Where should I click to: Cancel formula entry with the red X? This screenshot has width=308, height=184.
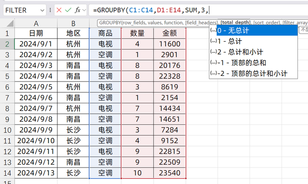pyautogui.click(x=59, y=10)
